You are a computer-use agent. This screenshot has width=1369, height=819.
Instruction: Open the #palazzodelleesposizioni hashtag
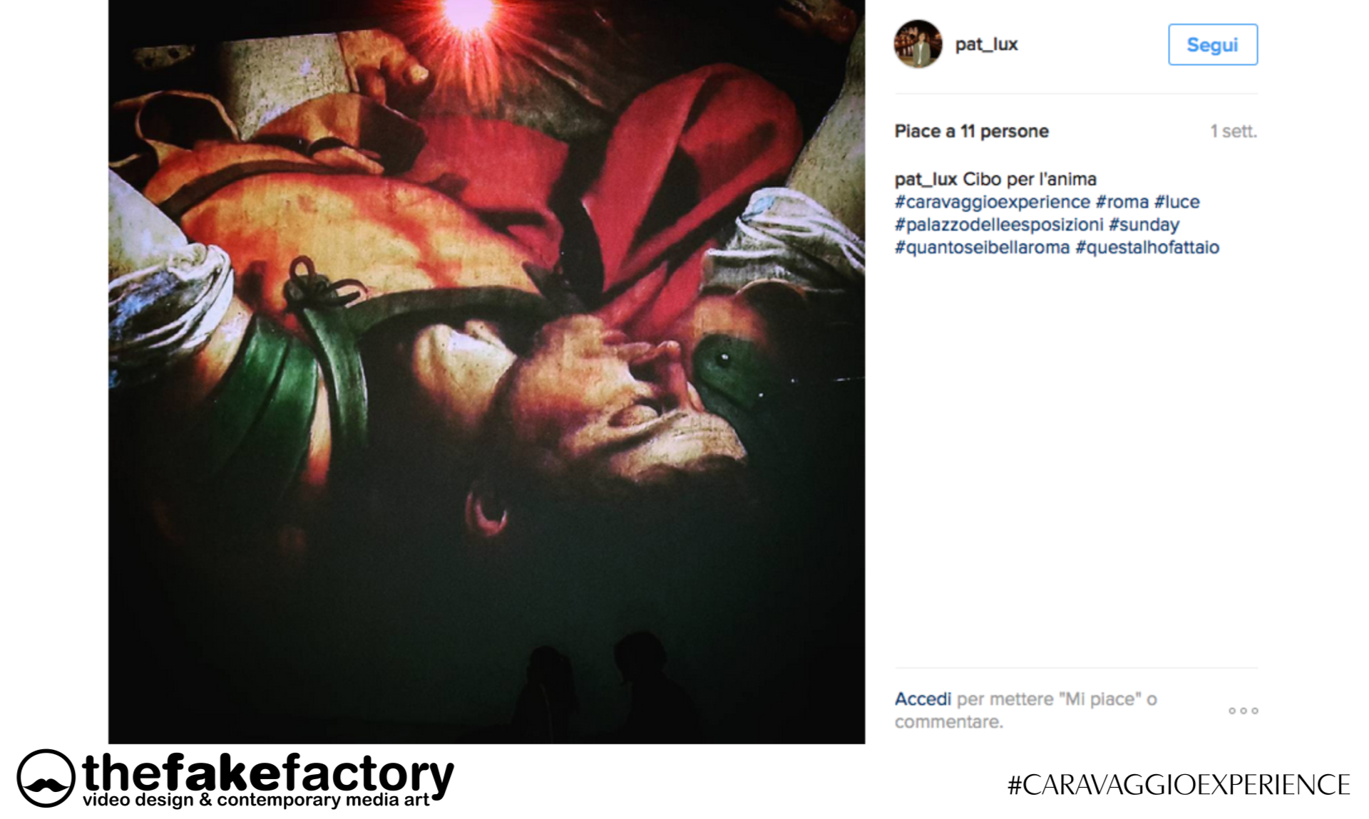pos(998,225)
